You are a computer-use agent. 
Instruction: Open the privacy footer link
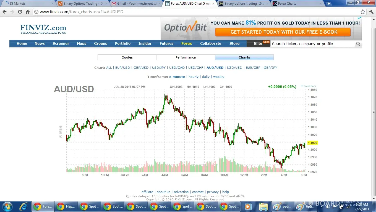tap(213, 192)
